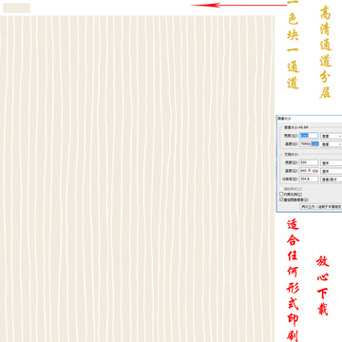Image resolution: width=342 pixels, height=342 pixels.
Task: Click the red arrow pointing at the swatch
Action: pos(238,5)
